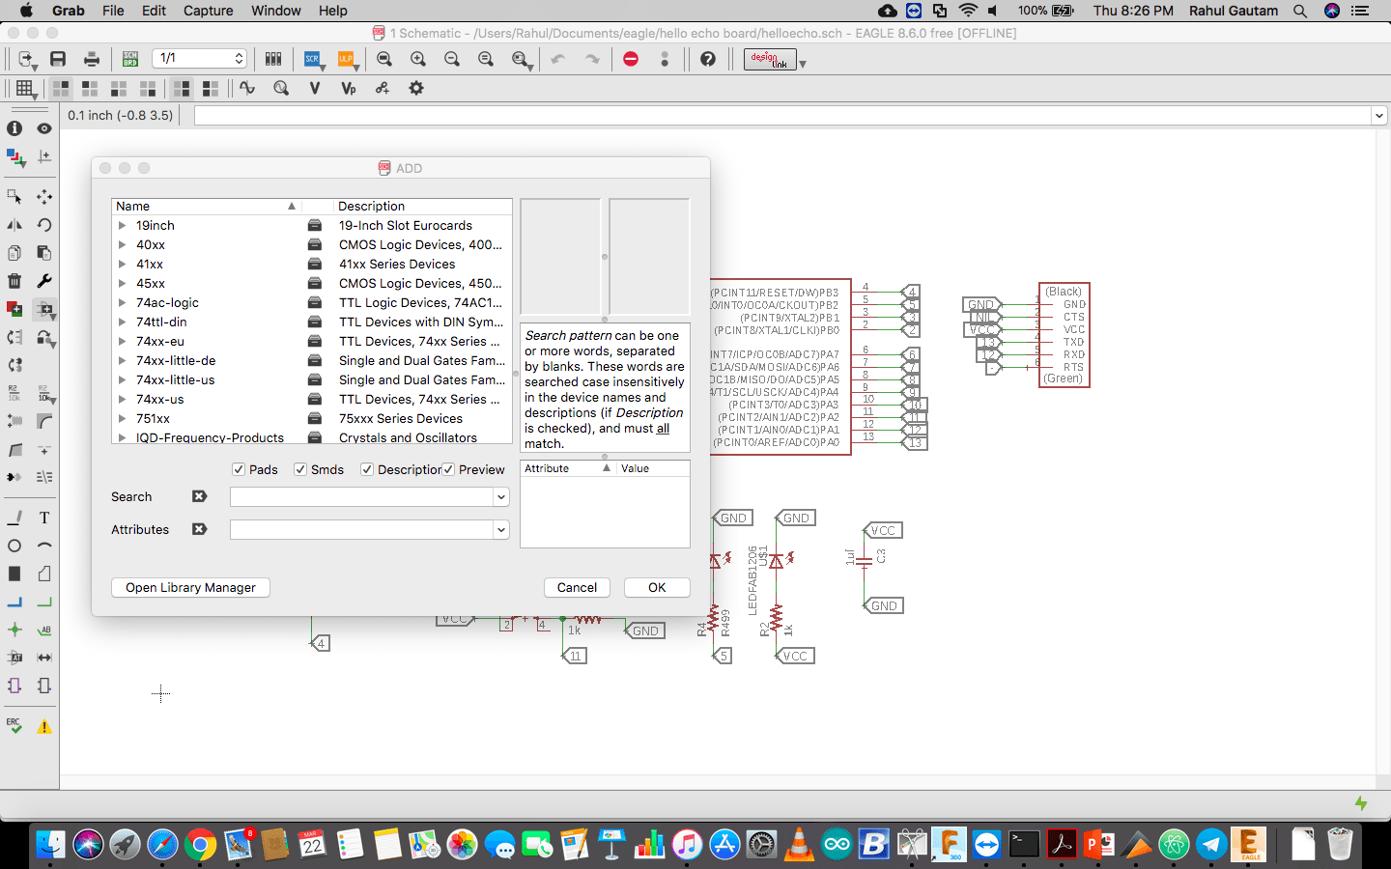Screen dimensions: 1391x869
Task: Select the Rotate tool
Action: pos(44,224)
